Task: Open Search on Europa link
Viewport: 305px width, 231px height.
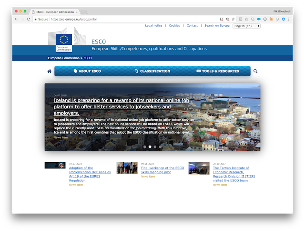Action: pos(217,25)
